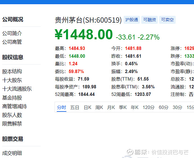Select the 分时 chart tab
194x158 pixels.
62,107
